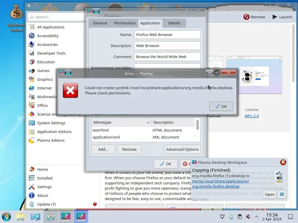Choose Developer Tools category

(x=51, y=53)
